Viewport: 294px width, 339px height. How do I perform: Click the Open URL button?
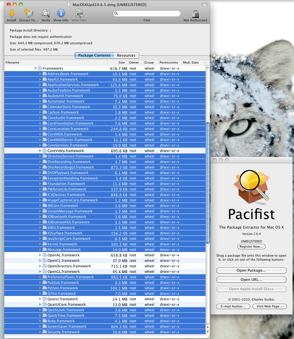tap(251, 280)
